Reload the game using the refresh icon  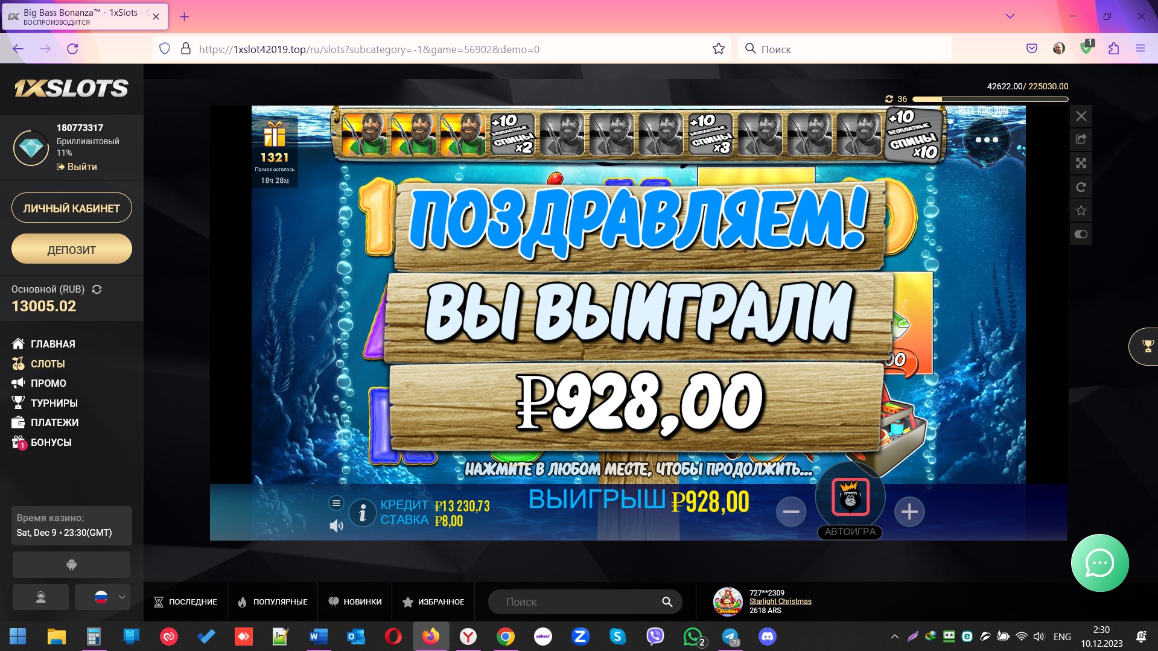(1081, 187)
